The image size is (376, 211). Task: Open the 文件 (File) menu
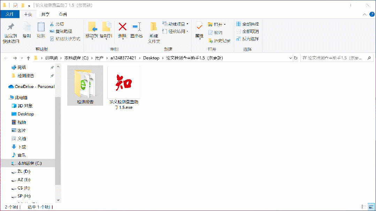[x=10, y=14]
